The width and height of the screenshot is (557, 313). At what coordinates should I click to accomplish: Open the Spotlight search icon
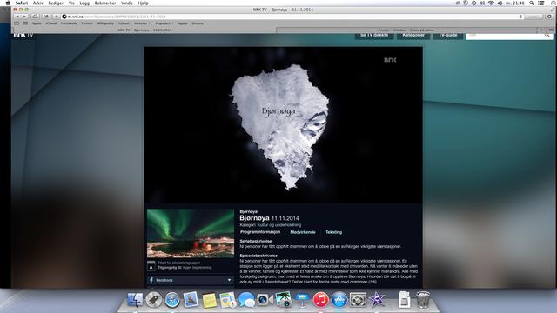(x=532, y=3)
